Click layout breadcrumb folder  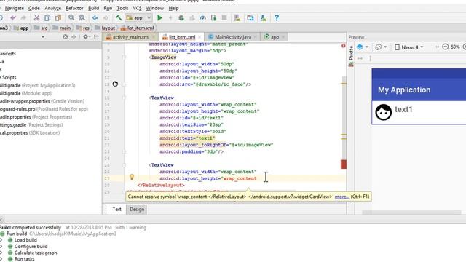coord(105,28)
